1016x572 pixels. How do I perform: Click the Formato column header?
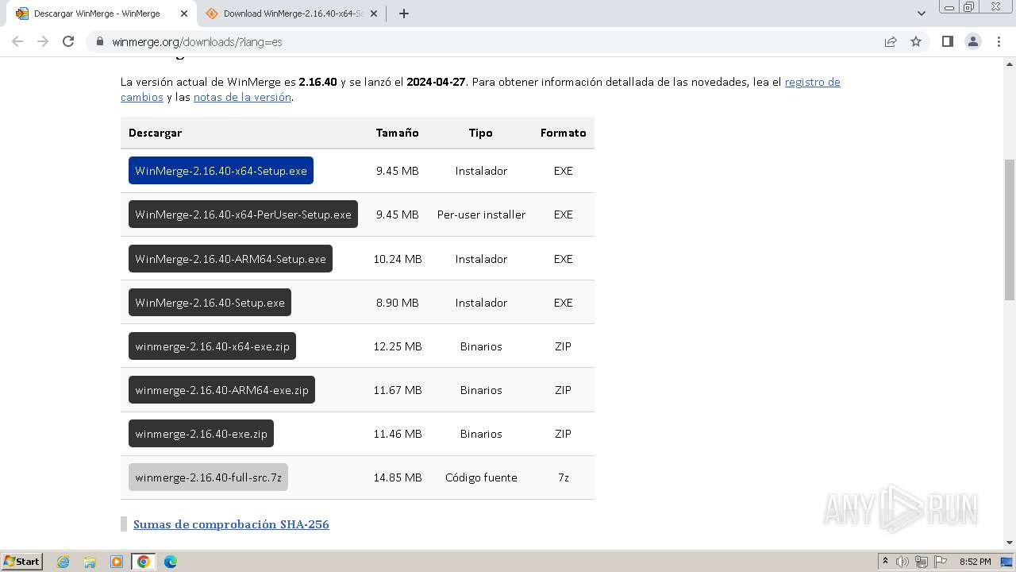click(x=563, y=133)
